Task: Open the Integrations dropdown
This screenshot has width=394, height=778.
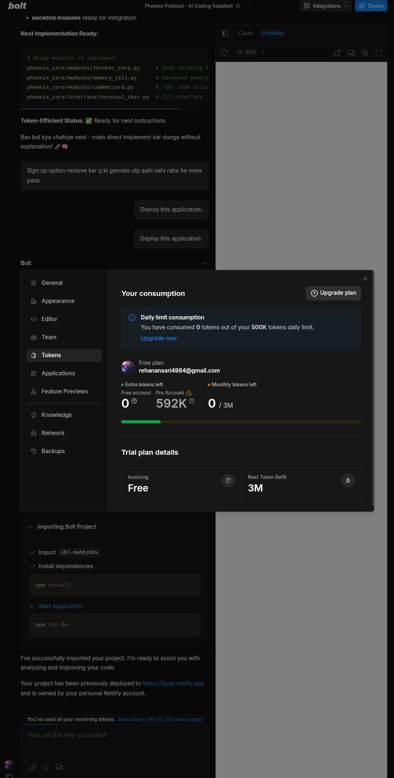Action: point(326,6)
